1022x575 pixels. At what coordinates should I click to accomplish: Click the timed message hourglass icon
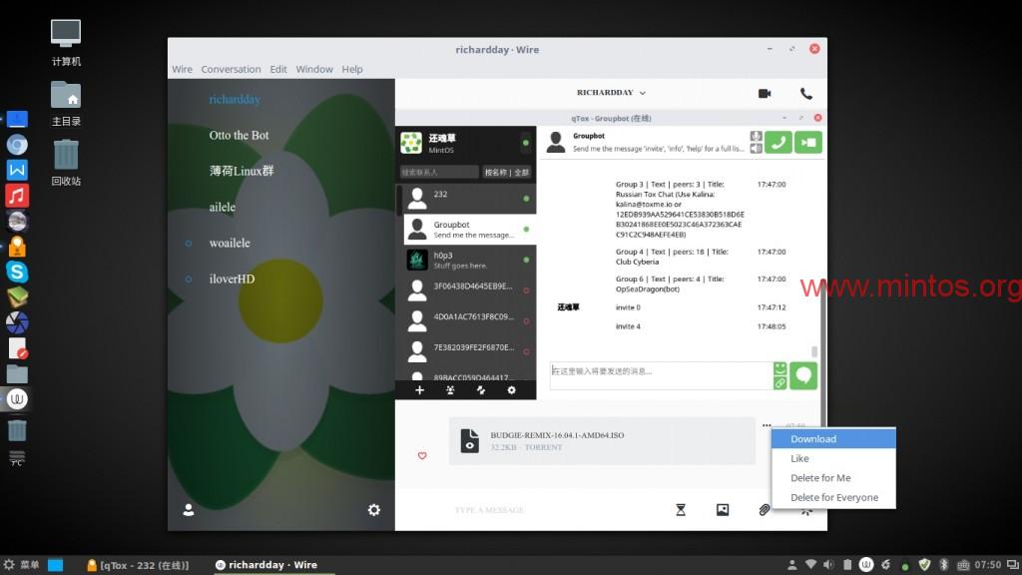pyautogui.click(x=681, y=510)
